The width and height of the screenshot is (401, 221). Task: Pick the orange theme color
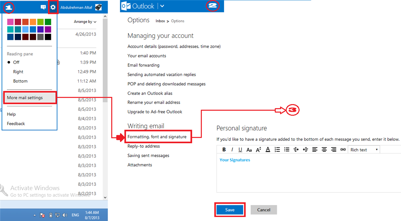[x=33, y=22]
